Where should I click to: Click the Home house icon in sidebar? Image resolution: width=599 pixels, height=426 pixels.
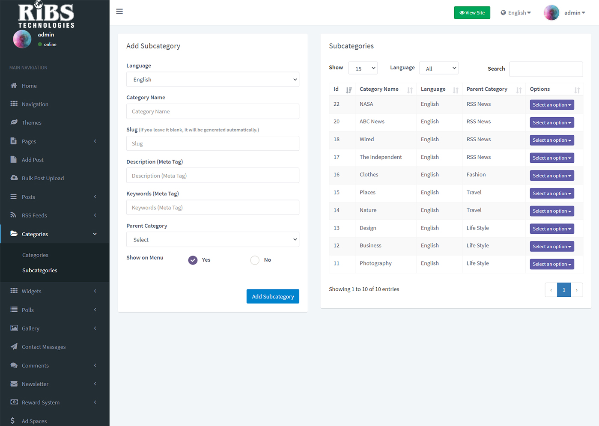pyautogui.click(x=14, y=86)
